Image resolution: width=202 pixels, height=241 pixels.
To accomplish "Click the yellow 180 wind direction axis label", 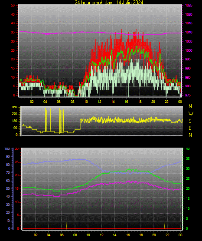I will (14, 121).
